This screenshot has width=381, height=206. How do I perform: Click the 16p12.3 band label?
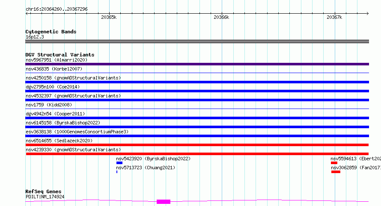tap(35, 37)
